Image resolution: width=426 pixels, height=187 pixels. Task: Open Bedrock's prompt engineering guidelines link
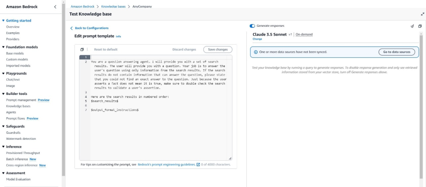(166, 165)
